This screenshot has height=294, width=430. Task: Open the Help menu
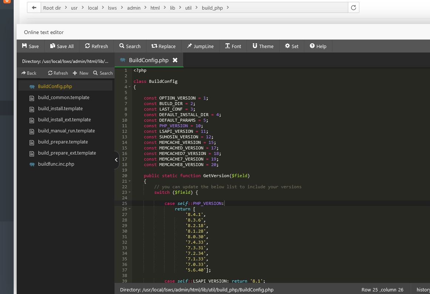(x=318, y=46)
